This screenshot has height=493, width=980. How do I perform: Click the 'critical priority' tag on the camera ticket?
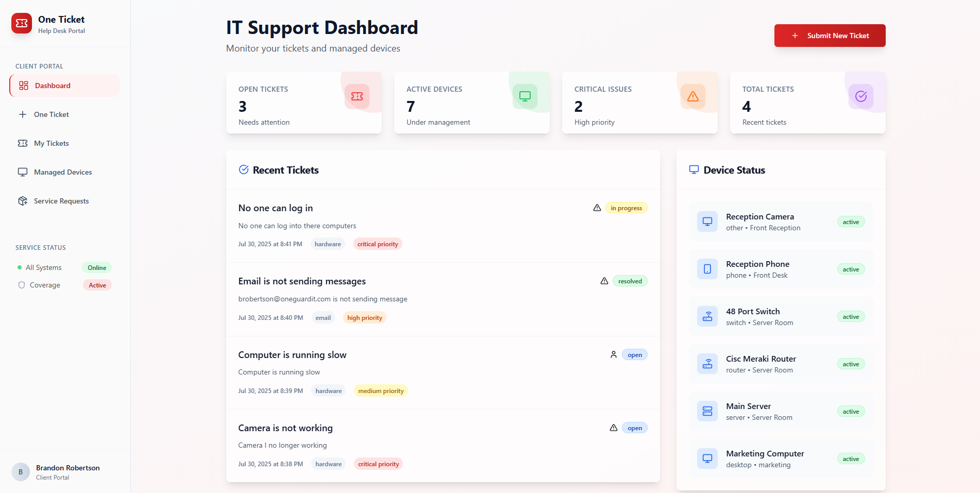click(378, 464)
